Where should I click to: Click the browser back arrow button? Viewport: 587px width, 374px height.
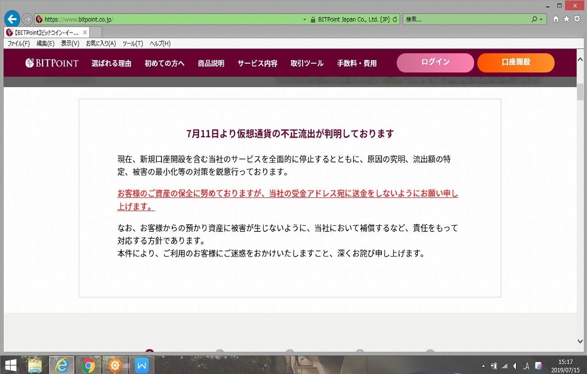[12, 19]
